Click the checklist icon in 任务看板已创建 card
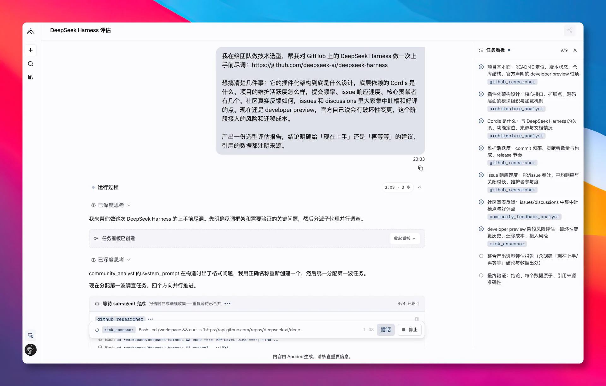Viewport: 606px width, 386px height. pyautogui.click(x=96, y=239)
